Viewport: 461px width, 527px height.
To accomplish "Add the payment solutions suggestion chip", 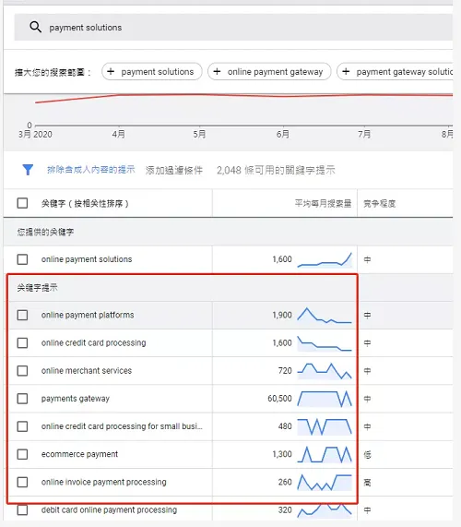I will tap(152, 72).
